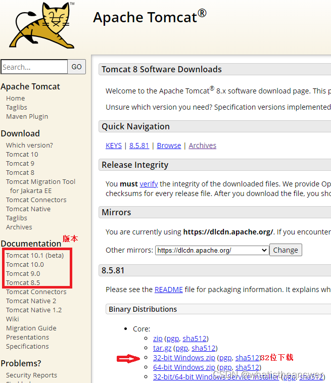The image size is (331, 383).
Task: Open Taglibs link under Download section
Action: [x=16, y=218]
